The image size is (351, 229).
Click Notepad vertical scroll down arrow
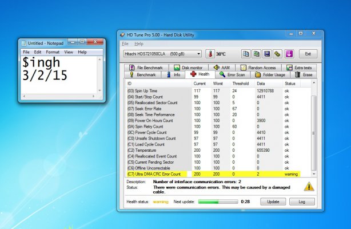pos(100,90)
